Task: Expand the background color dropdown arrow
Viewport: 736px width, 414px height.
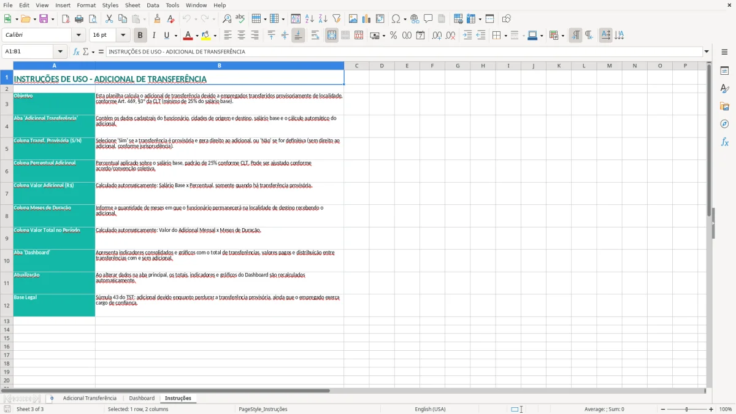Action: [215, 36]
